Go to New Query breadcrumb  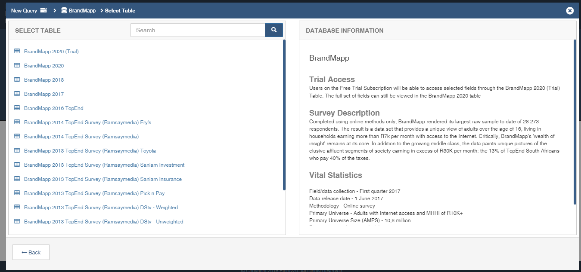29,10
